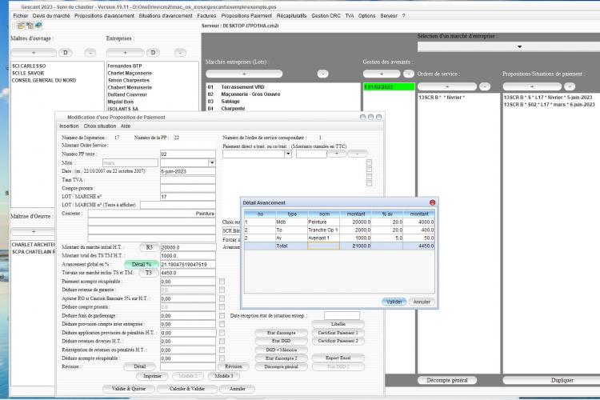Viewport: 600px width, 400px height.
Task: Click the Modèle 3 button
Action: (224, 376)
